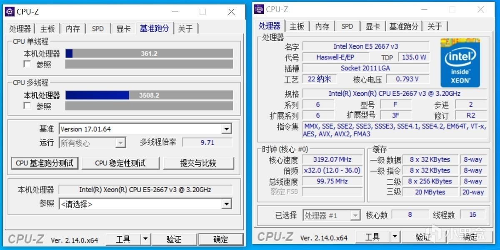
Task: Tick 参照 checkbox under CPU 多线程
Action: pyautogui.click(x=27, y=106)
